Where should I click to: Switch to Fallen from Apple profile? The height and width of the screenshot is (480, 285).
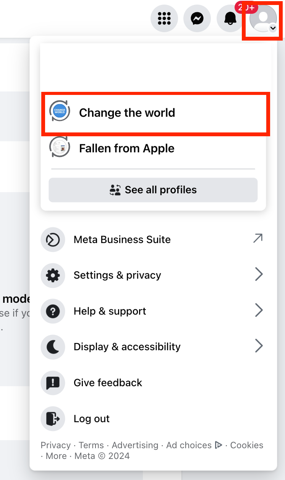[x=126, y=148]
